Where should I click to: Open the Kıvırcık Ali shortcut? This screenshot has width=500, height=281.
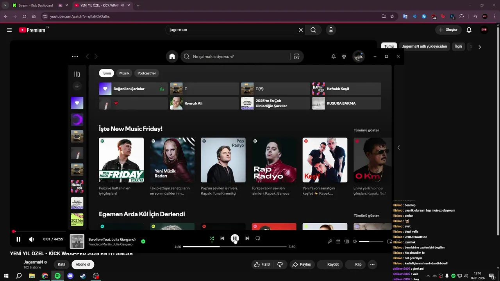pos(204,103)
